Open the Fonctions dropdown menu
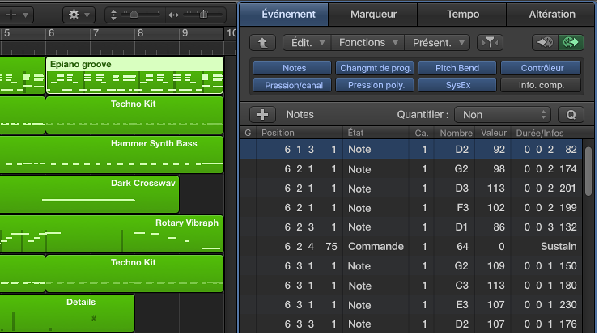 367,42
